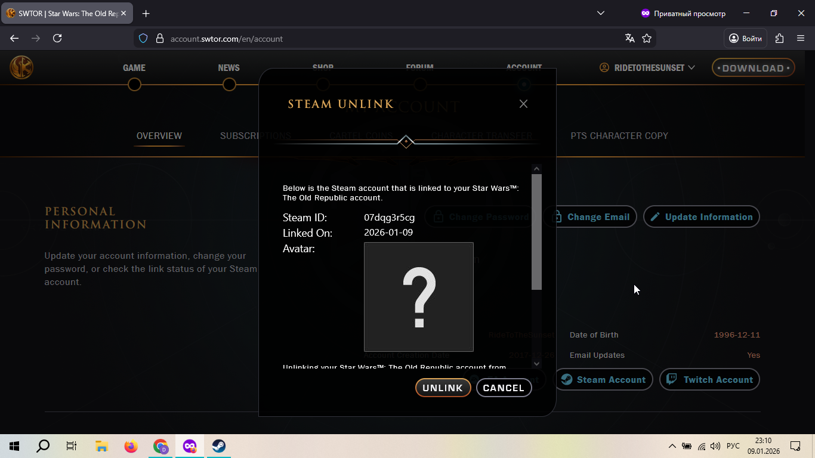Click the Войти sign-in button
815x458 pixels.
point(746,38)
